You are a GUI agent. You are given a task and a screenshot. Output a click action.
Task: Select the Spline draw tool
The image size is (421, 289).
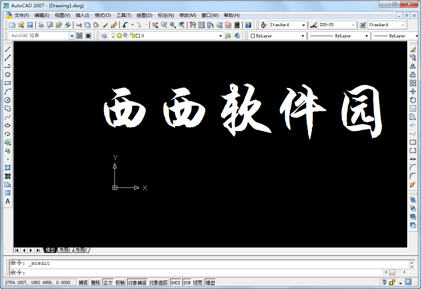(x=8, y=117)
